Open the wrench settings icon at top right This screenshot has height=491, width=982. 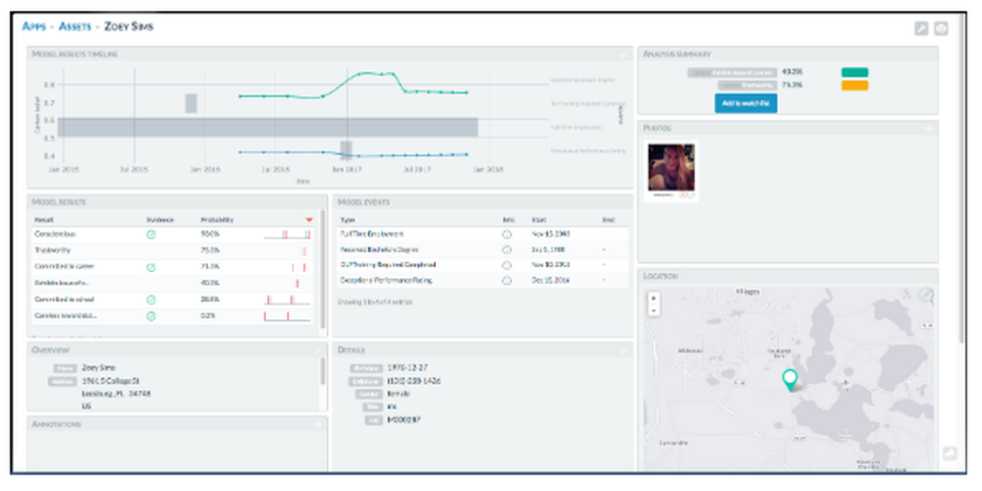pos(921,28)
